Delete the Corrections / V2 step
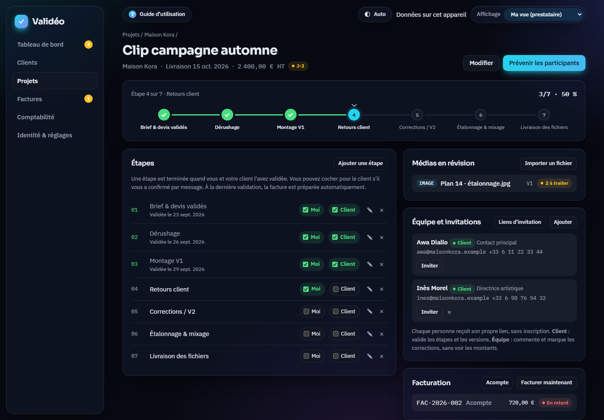 (x=382, y=311)
